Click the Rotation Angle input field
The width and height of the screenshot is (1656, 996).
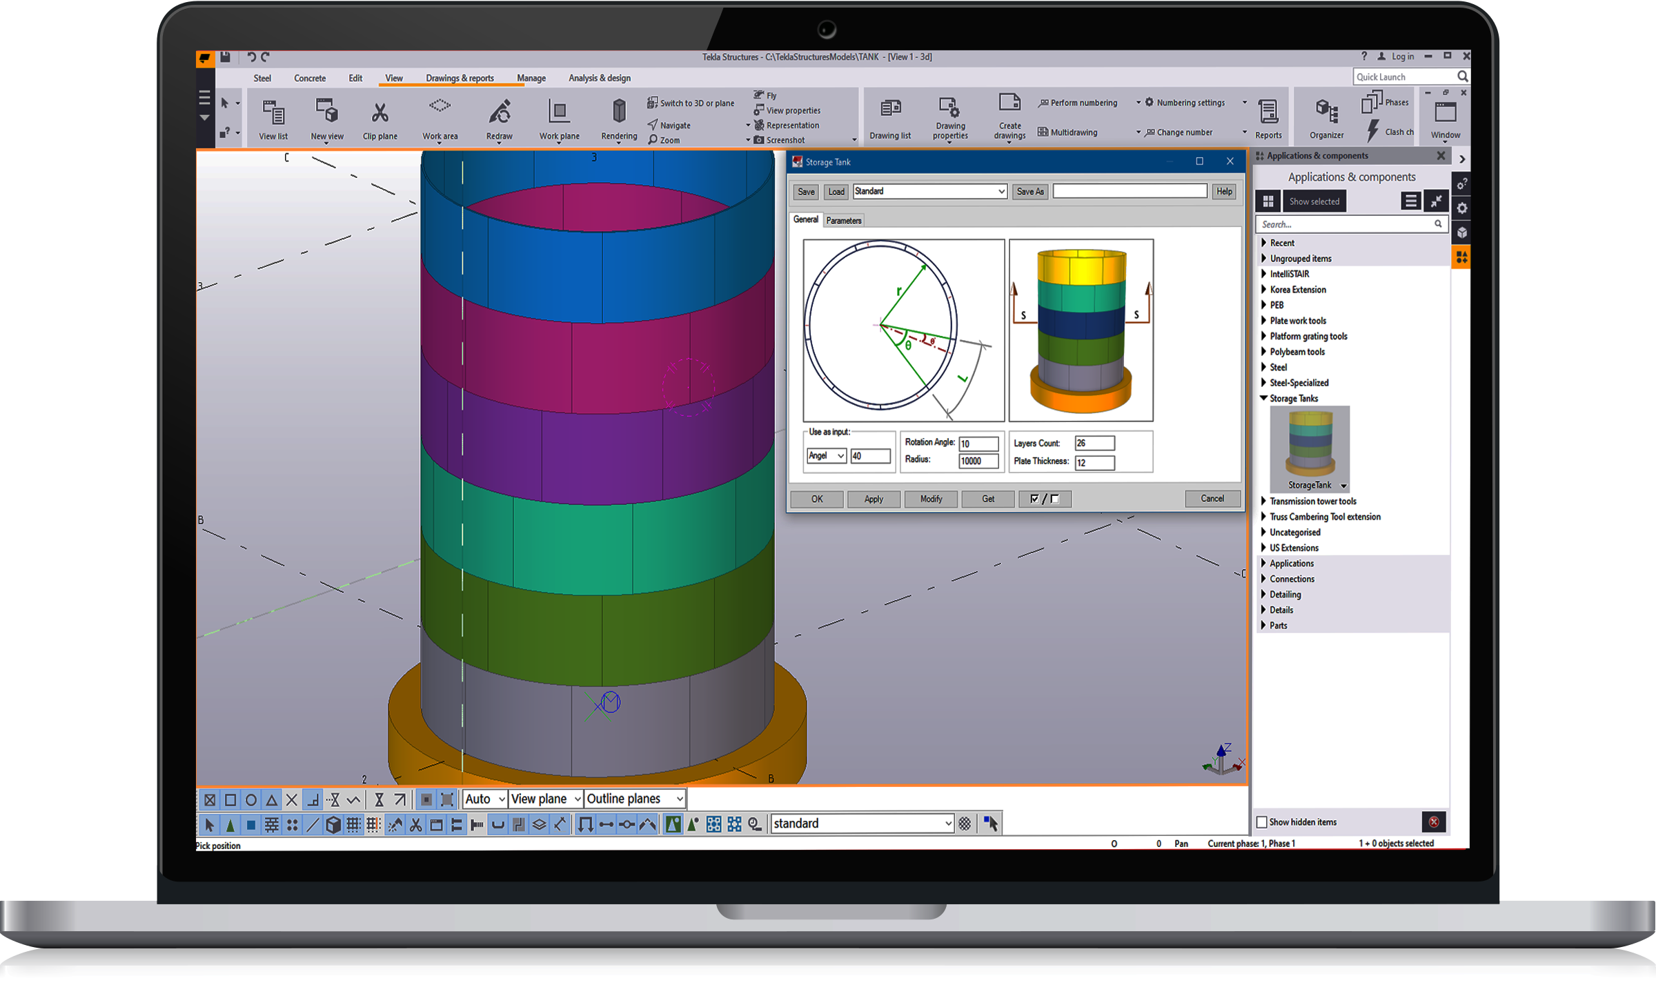[978, 444]
